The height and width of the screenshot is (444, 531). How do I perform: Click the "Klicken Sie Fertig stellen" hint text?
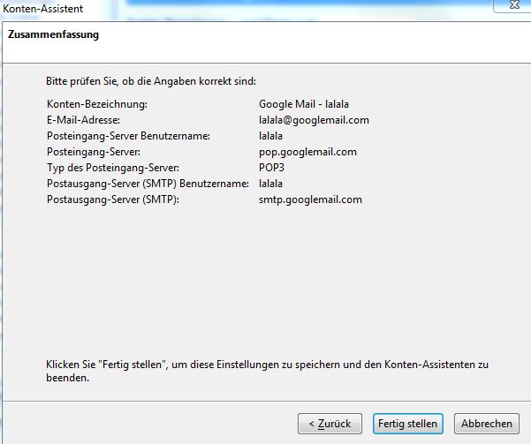(x=265, y=364)
